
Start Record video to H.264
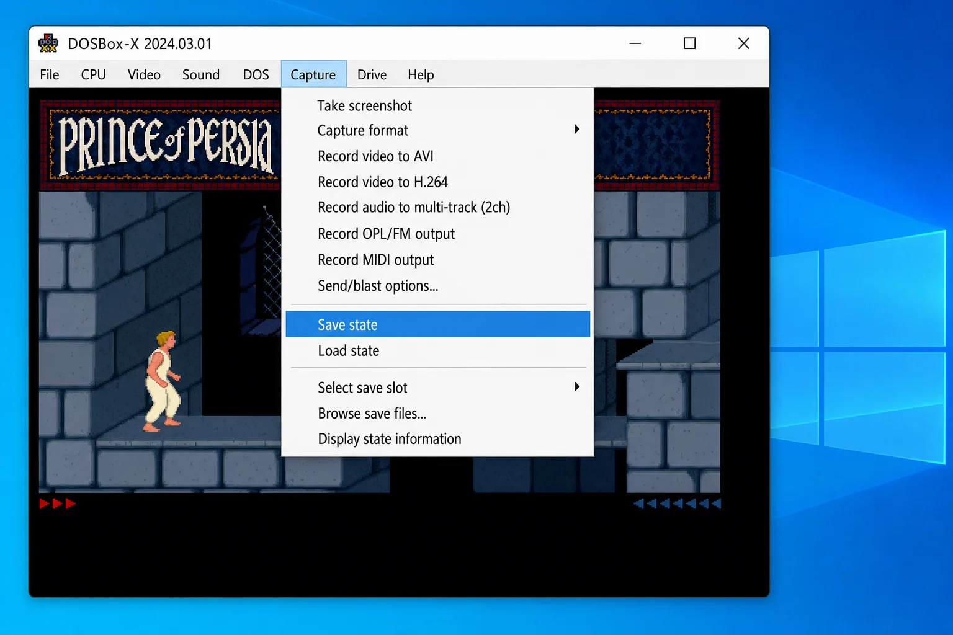(437, 182)
